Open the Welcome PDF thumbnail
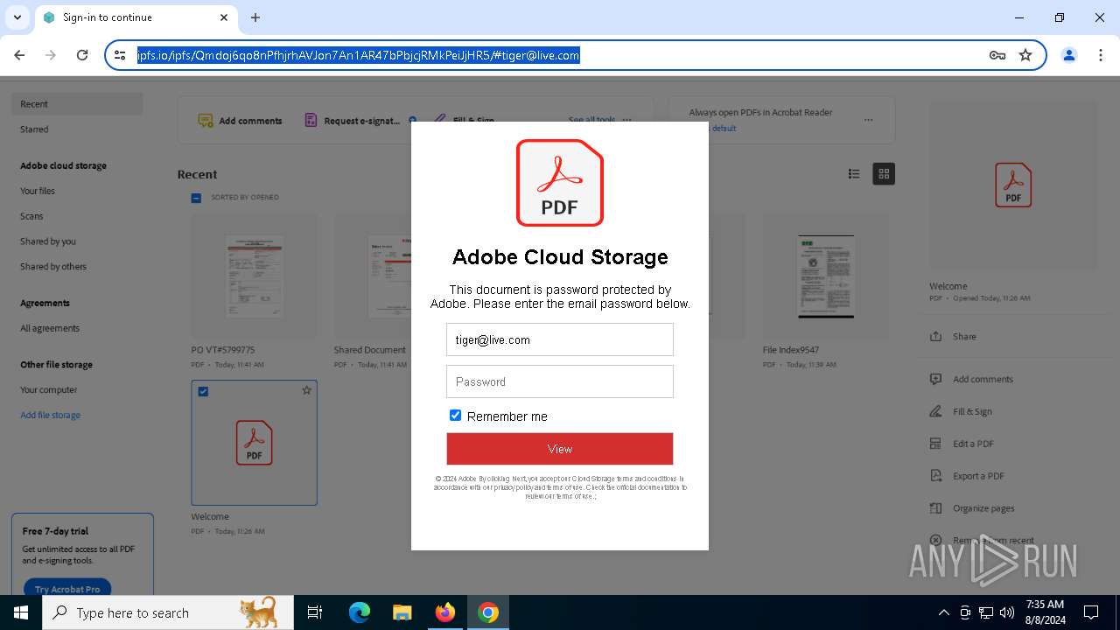 (254, 443)
